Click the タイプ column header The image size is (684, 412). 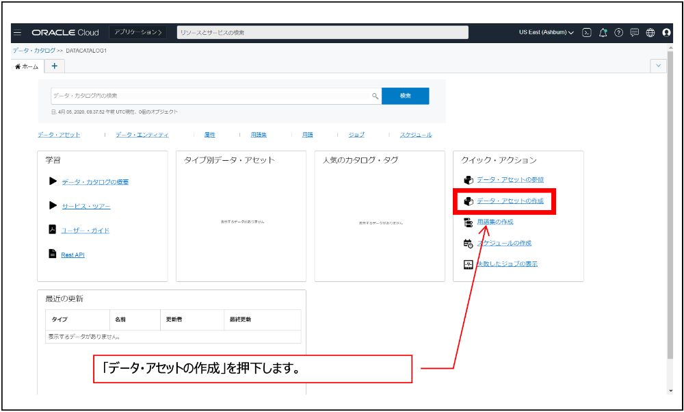point(78,320)
